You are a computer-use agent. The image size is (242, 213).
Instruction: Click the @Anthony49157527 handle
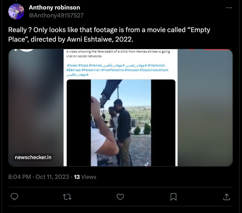pos(56,15)
